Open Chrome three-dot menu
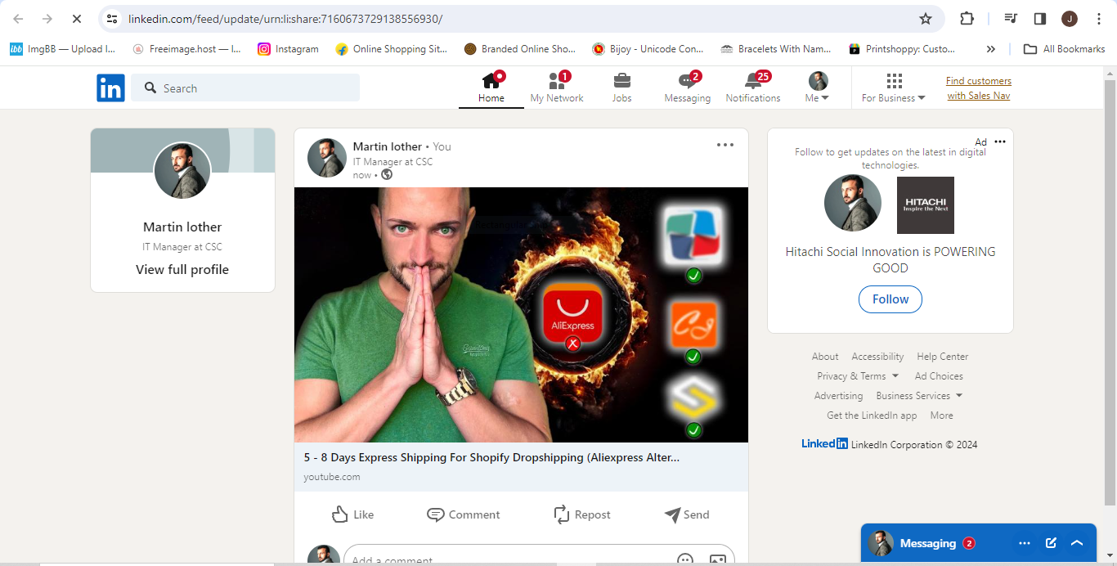This screenshot has height=566, width=1117. (1097, 19)
